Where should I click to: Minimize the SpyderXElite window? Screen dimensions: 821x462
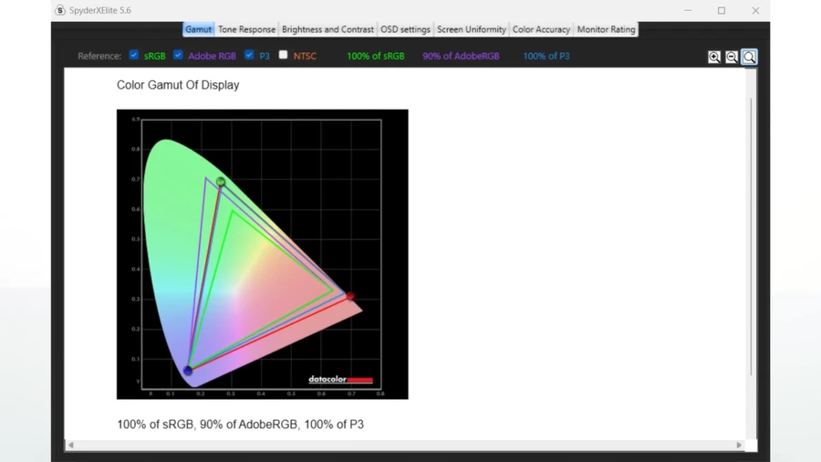click(x=688, y=10)
